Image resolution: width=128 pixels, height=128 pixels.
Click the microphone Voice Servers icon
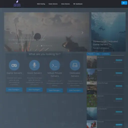pos(34,65)
